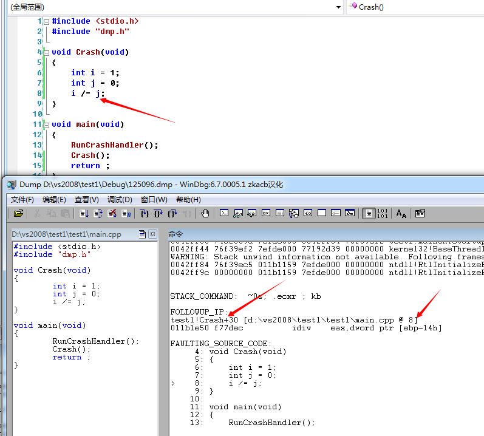
Task: Click the Break execution toolbar icon
Action: (x=126, y=213)
